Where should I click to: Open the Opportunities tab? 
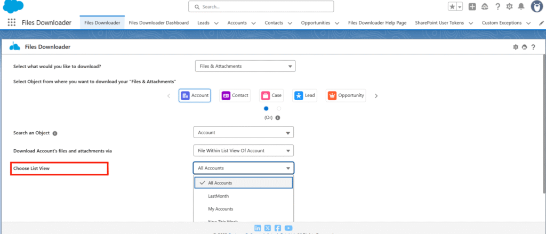click(316, 22)
